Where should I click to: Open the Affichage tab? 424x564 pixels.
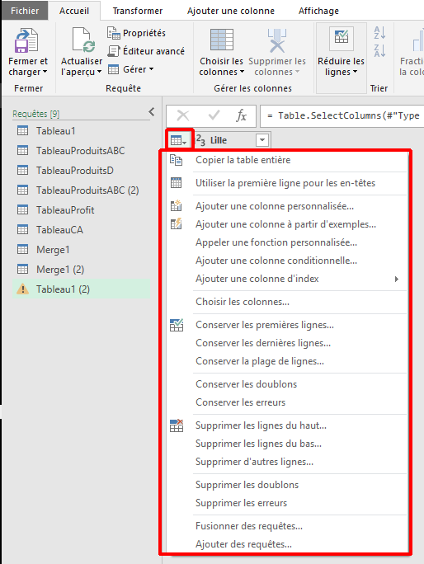point(318,11)
